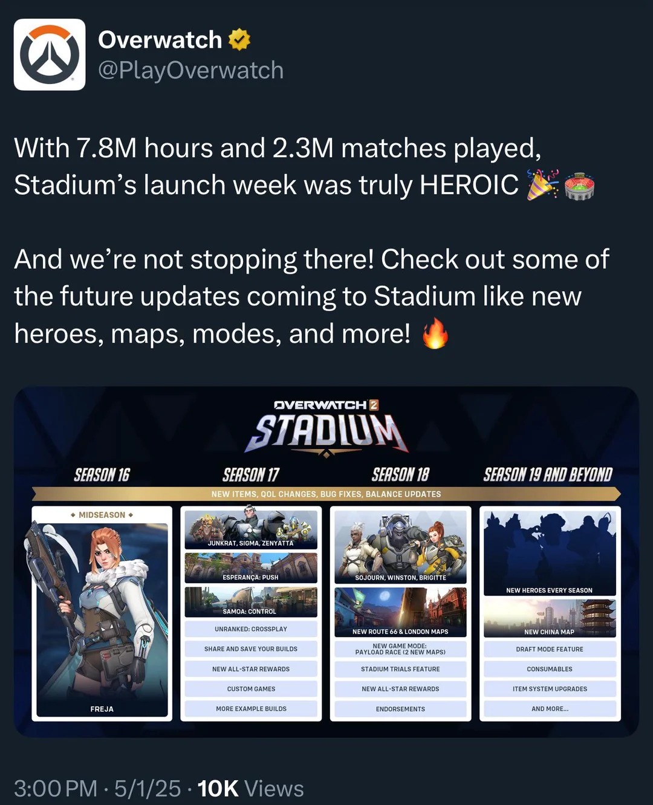Image resolution: width=653 pixels, height=805 pixels.
Task: Click Junkrat, Sigma, Zenyatta hero image
Action: (x=251, y=529)
